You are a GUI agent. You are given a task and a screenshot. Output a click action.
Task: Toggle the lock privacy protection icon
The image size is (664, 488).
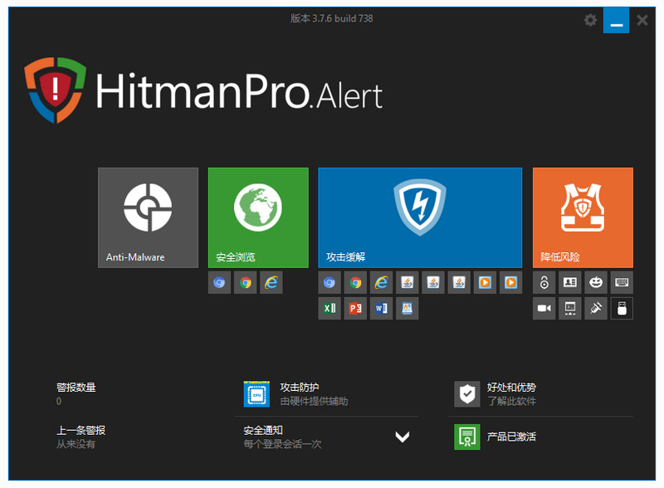point(544,282)
